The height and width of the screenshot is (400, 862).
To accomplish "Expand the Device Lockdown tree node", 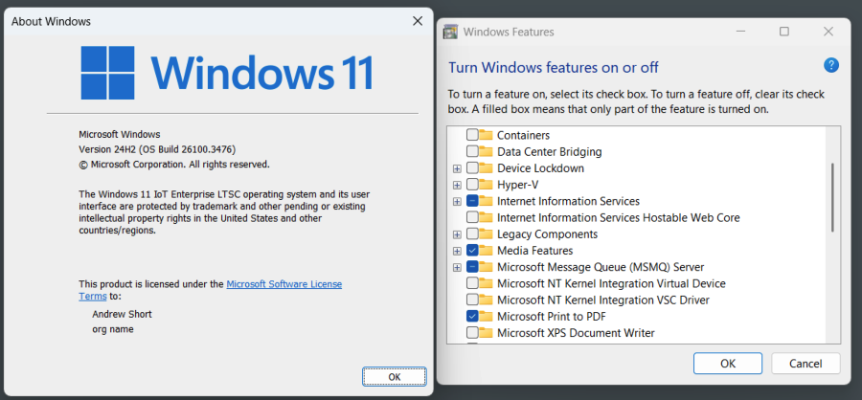I will pyautogui.click(x=457, y=168).
